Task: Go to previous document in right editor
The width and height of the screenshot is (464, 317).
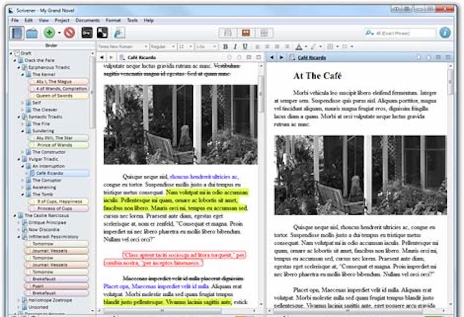Action: [419, 57]
